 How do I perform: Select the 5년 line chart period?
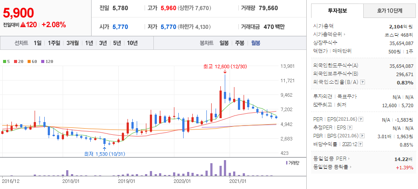point(117,43)
